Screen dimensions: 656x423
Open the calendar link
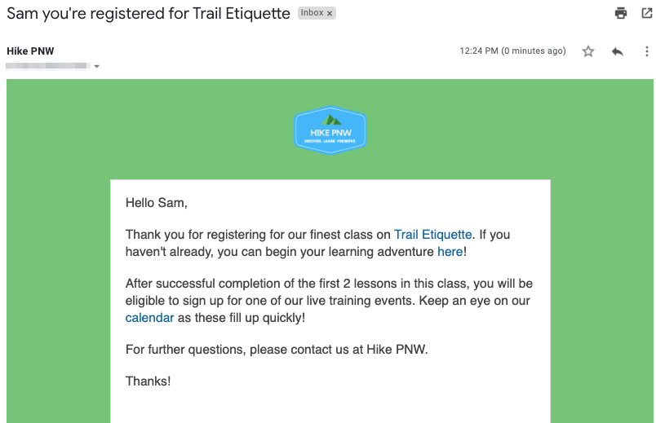(x=149, y=318)
